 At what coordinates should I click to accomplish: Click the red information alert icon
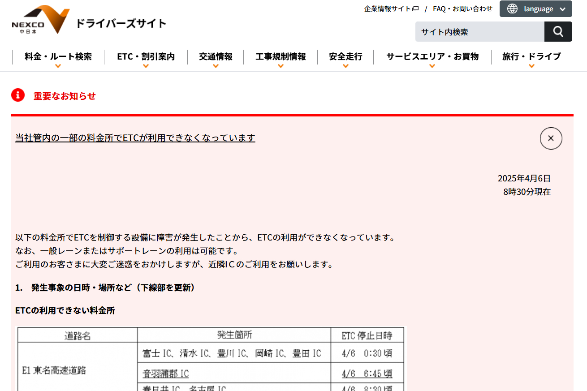[x=18, y=95]
